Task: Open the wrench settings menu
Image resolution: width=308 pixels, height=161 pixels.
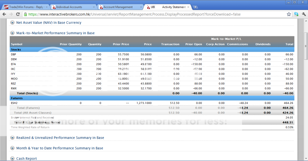Action: (x=303, y=14)
